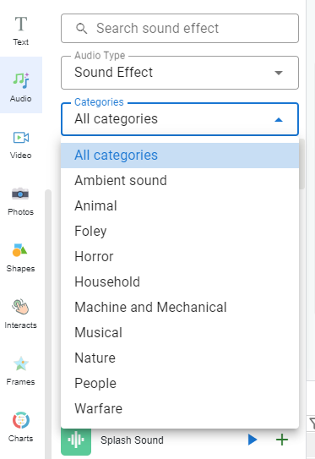Collapse the Categories dropdown arrow
Viewport: 315px width, 459px height.
pyautogui.click(x=279, y=119)
